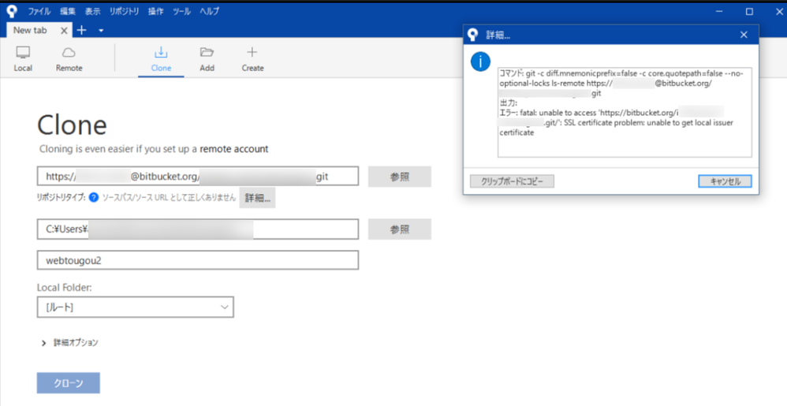Open the リポジトリ menu
This screenshot has height=406, width=787.
point(124,11)
